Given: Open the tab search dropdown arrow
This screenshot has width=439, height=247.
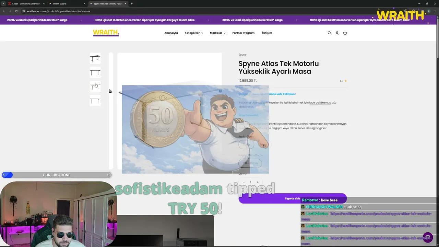Looking at the screenshot, I should tap(3, 3).
